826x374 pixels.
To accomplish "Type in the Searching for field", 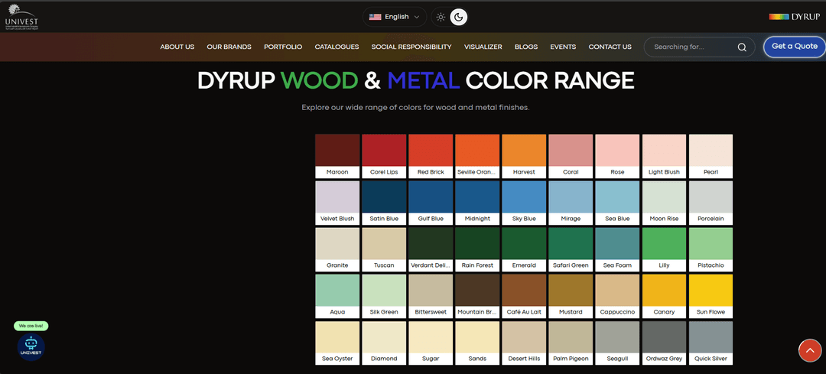I will click(690, 47).
